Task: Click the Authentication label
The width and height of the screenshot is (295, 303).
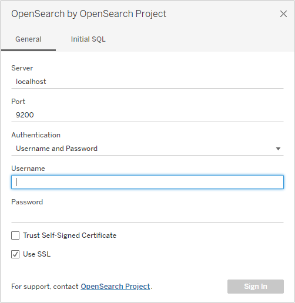Action: (x=36, y=135)
